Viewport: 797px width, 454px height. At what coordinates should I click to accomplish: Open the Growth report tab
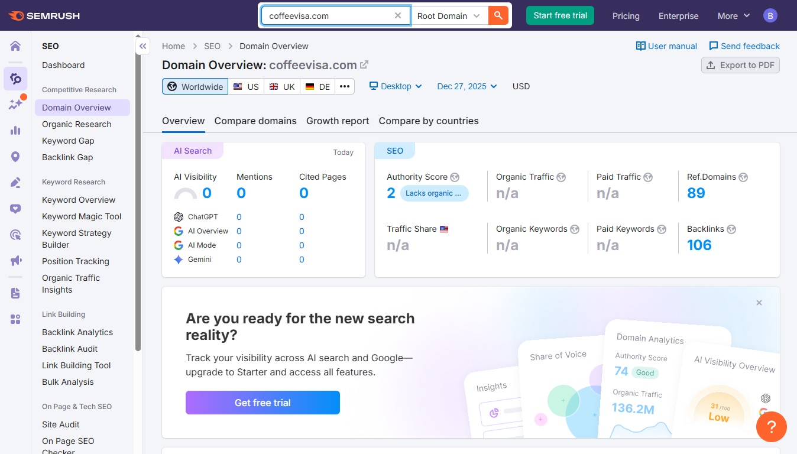pyautogui.click(x=338, y=121)
